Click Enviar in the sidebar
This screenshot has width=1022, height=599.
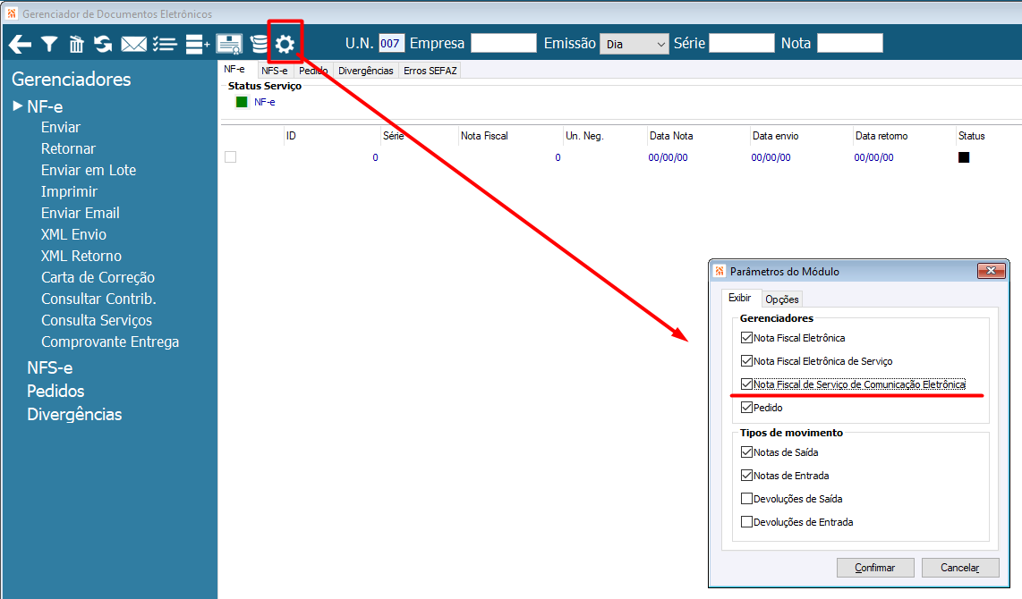pyautogui.click(x=61, y=127)
